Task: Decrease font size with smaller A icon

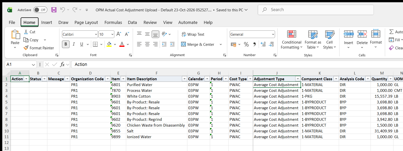Action: pos(127,34)
